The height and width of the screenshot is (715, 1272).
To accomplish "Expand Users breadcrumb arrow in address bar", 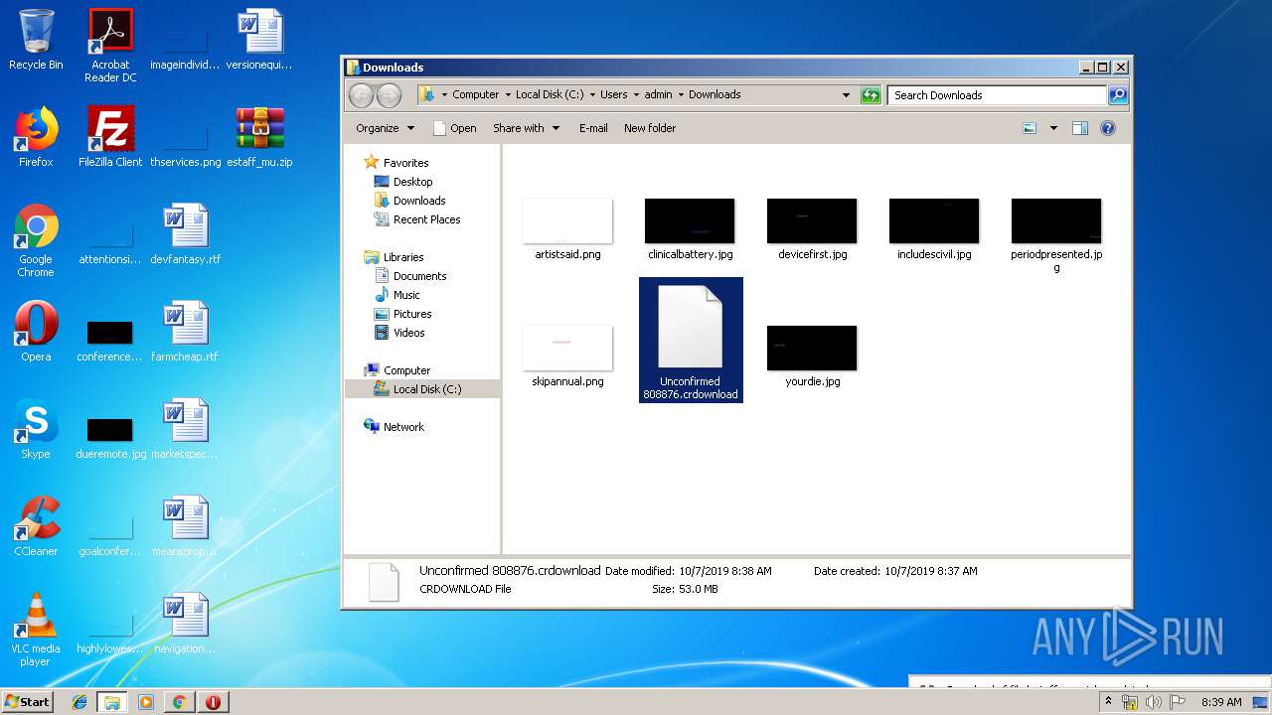I will coord(635,95).
